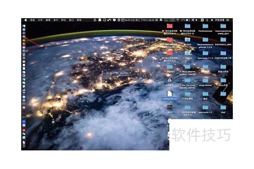Select the For.The.King MacOS folder
254x169 pixels.
[188, 84]
